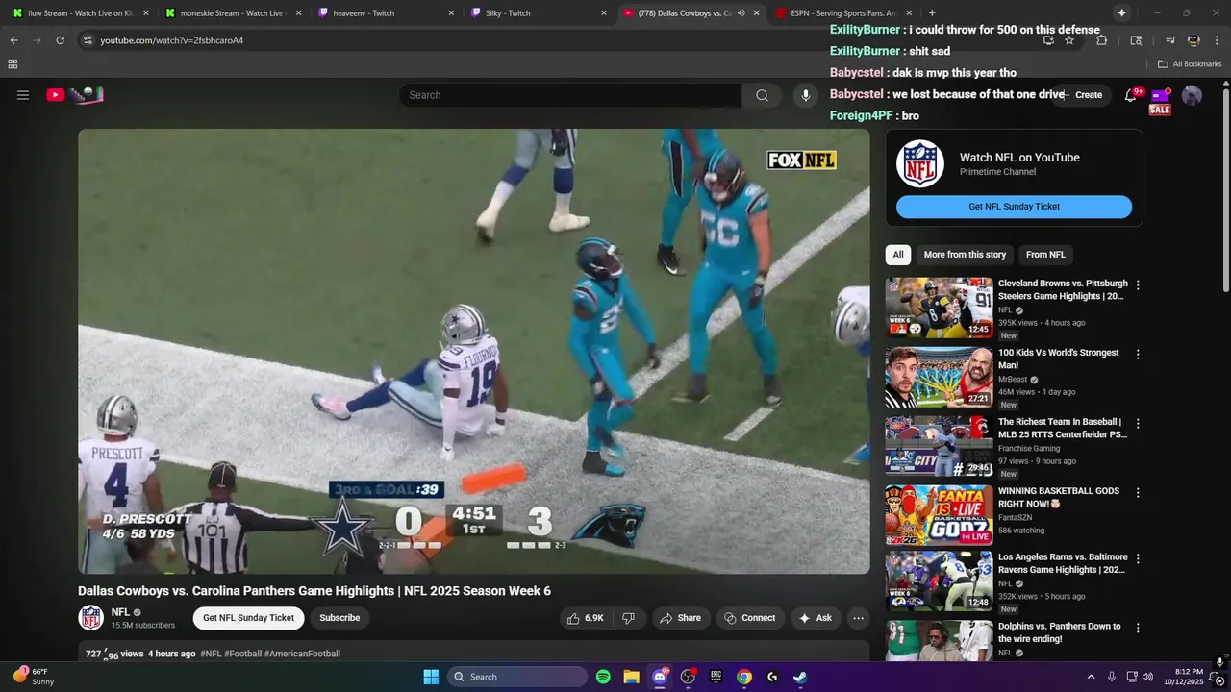Open a new browser tab

(931, 13)
